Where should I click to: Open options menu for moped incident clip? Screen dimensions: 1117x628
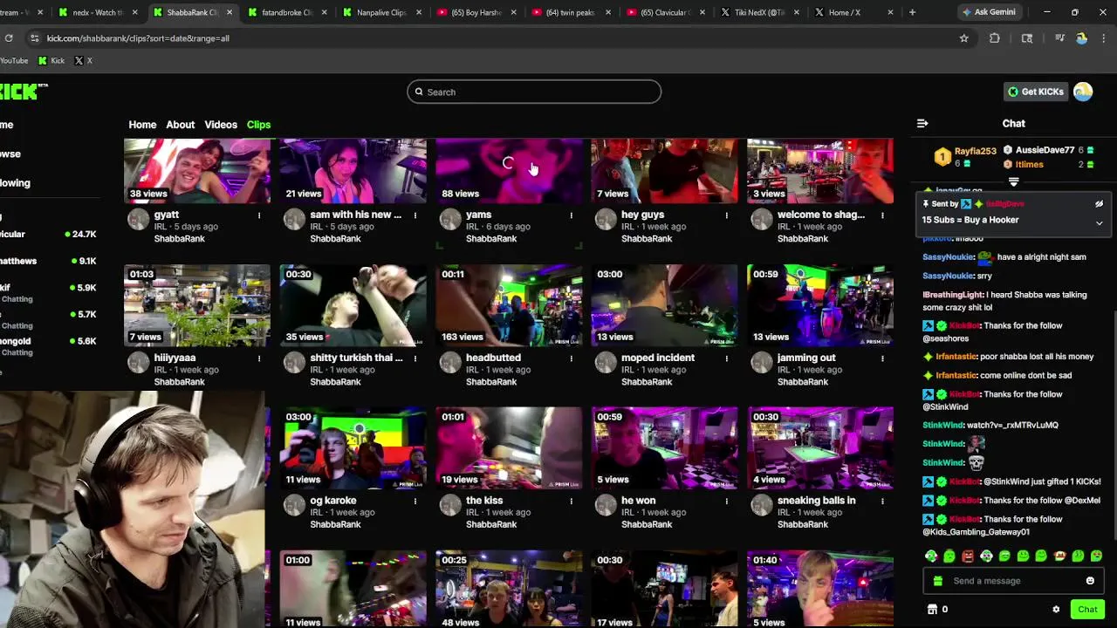point(727,358)
